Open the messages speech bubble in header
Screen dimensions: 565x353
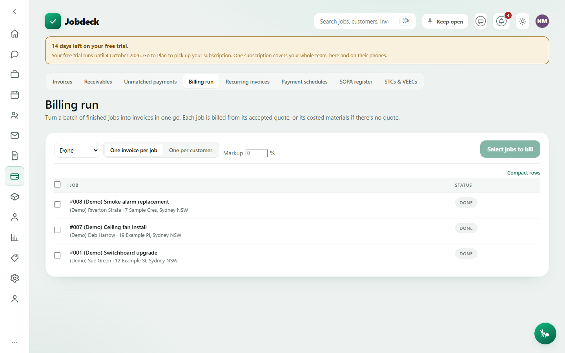coord(481,21)
